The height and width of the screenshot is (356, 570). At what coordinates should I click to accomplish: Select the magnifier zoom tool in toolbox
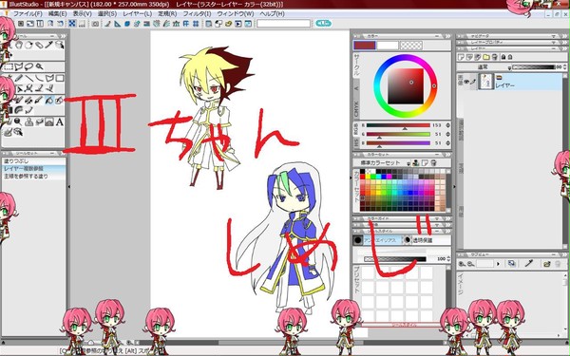point(18,122)
